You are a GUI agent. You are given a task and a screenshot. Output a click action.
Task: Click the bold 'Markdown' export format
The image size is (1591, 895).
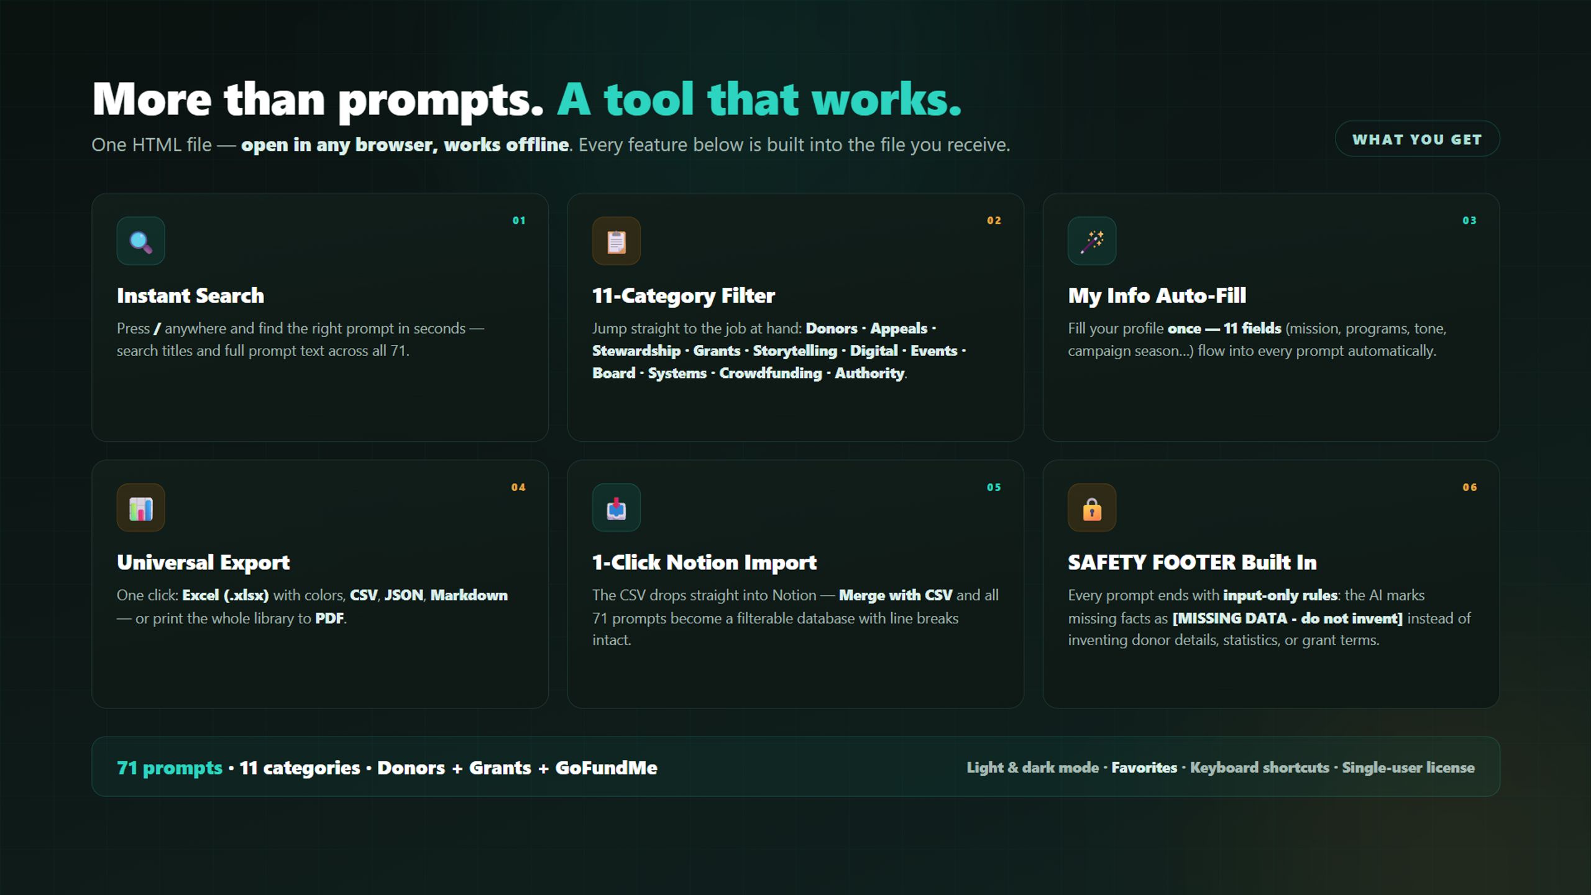pyautogui.click(x=469, y=595)
